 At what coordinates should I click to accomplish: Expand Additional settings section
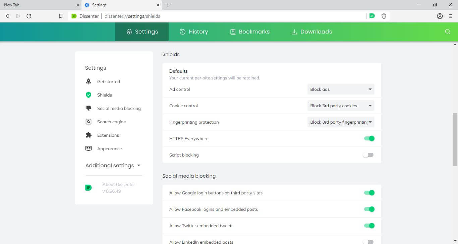(x=113, y=165)
